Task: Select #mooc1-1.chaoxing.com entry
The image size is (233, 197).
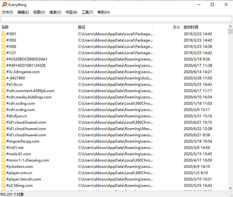Action: tap(28, 160)
